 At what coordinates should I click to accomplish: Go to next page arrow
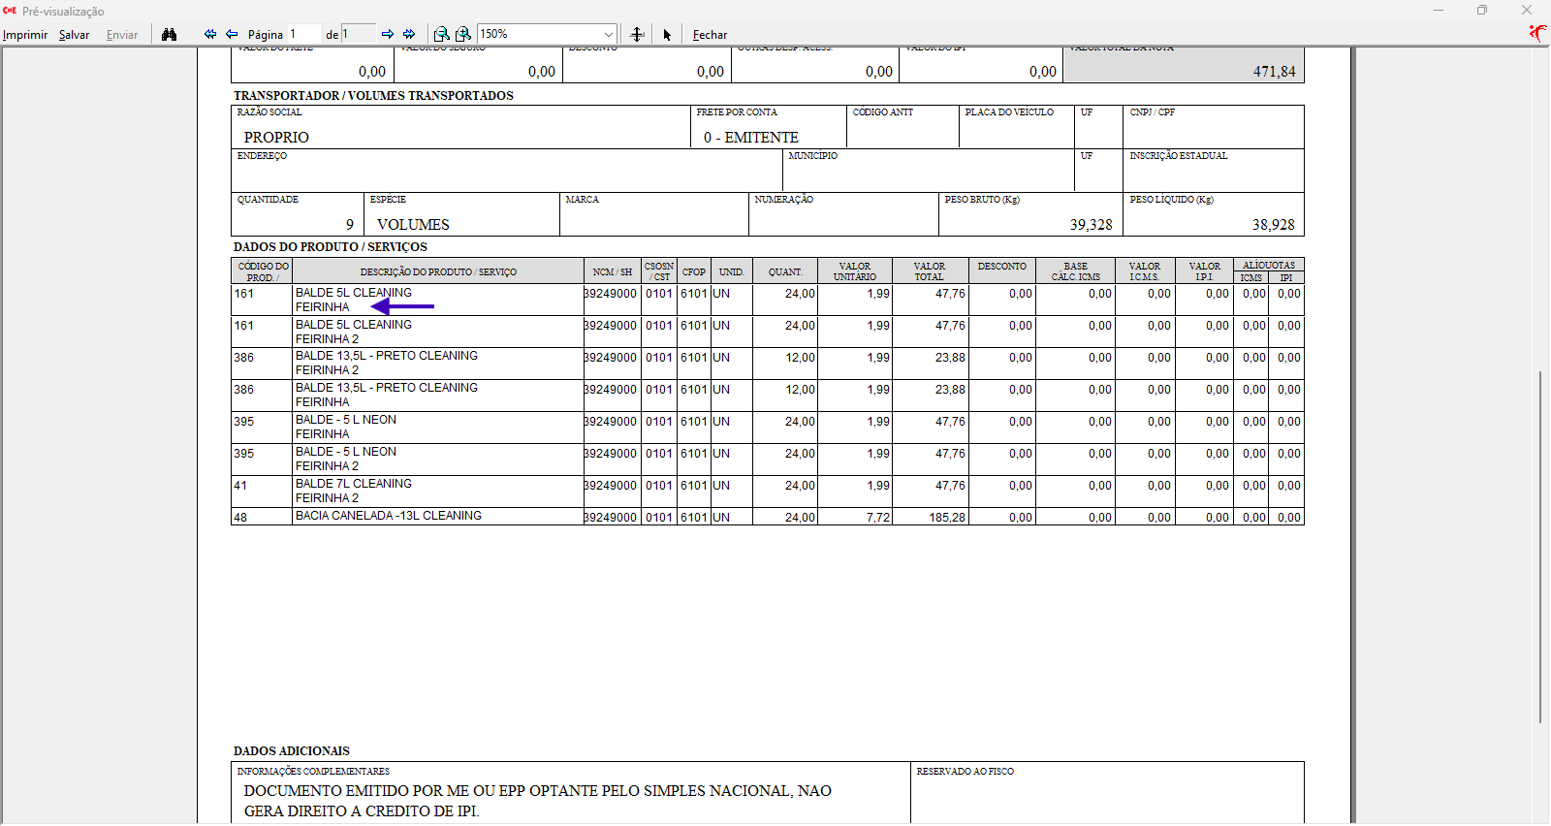click(x=388, y=34)
